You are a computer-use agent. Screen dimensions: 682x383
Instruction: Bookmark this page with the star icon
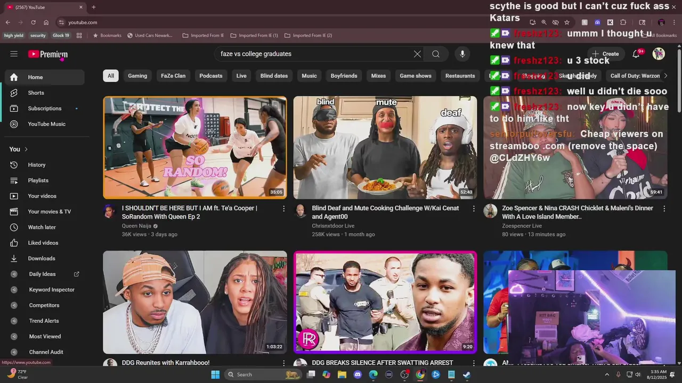click(567, 22)
